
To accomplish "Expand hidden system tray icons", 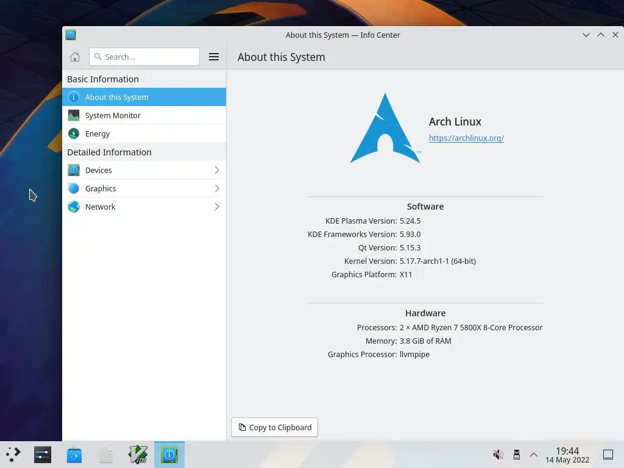I will point(534,455).
